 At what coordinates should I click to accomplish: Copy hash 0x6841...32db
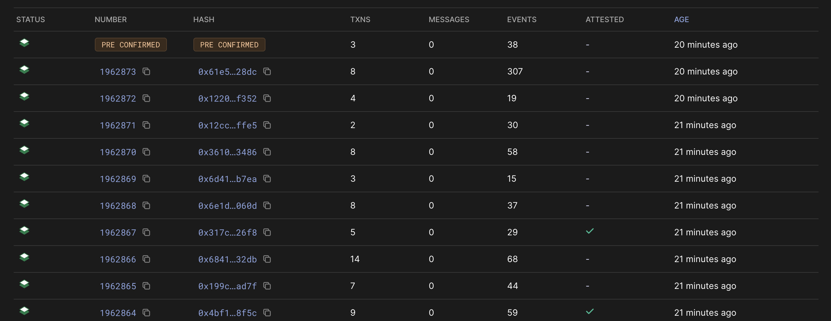267,259
